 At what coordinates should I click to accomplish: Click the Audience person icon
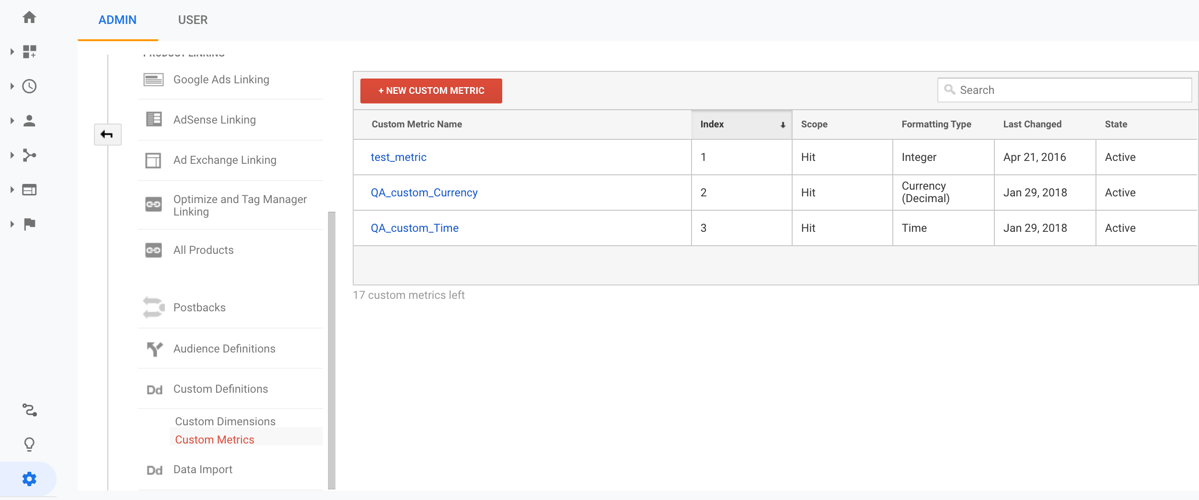[30, 121]
